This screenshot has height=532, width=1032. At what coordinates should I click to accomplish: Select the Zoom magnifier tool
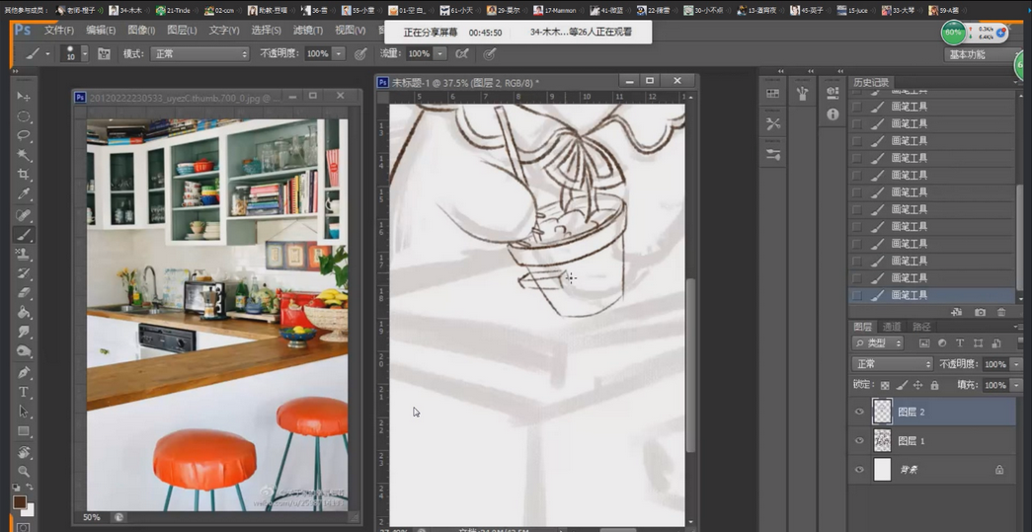point(24,471)
